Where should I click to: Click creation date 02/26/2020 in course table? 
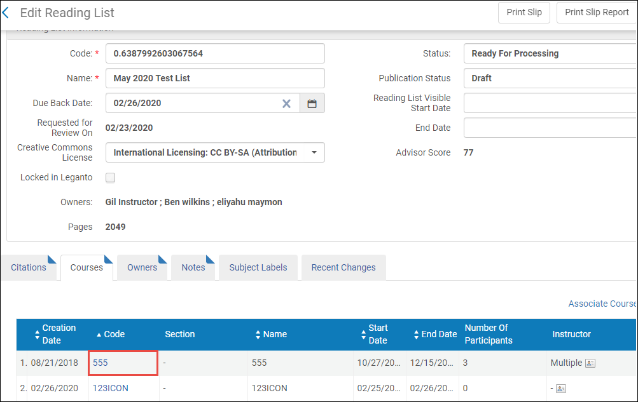pos(55,388)
